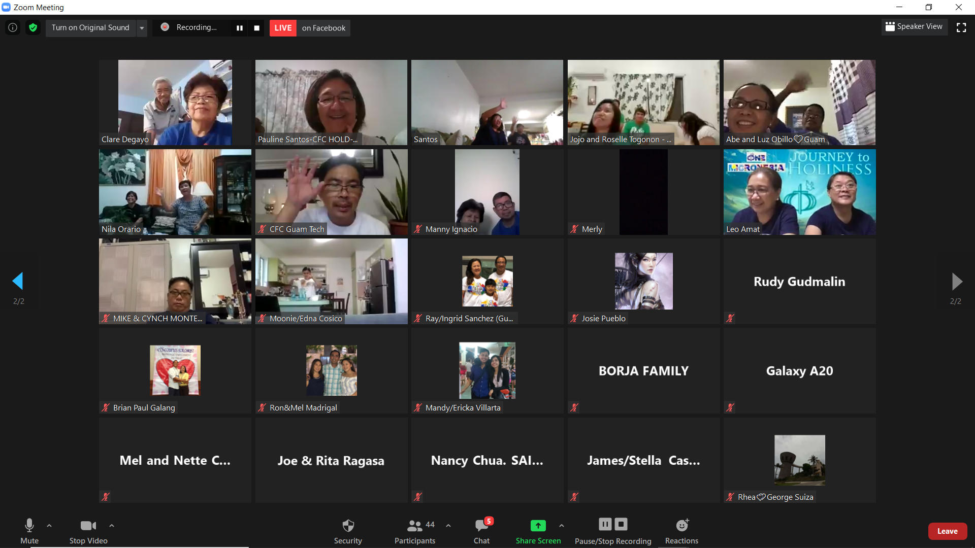Select Jojo and Roselle Togonon tile
This screenshot has height=548, width=975.
[643, 102]
